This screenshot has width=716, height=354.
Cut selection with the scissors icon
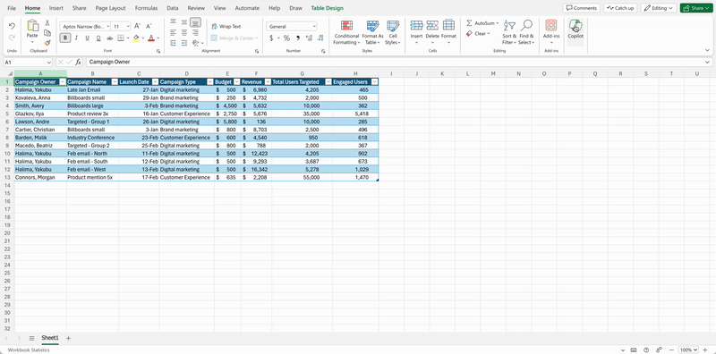(x=47, y=23)
